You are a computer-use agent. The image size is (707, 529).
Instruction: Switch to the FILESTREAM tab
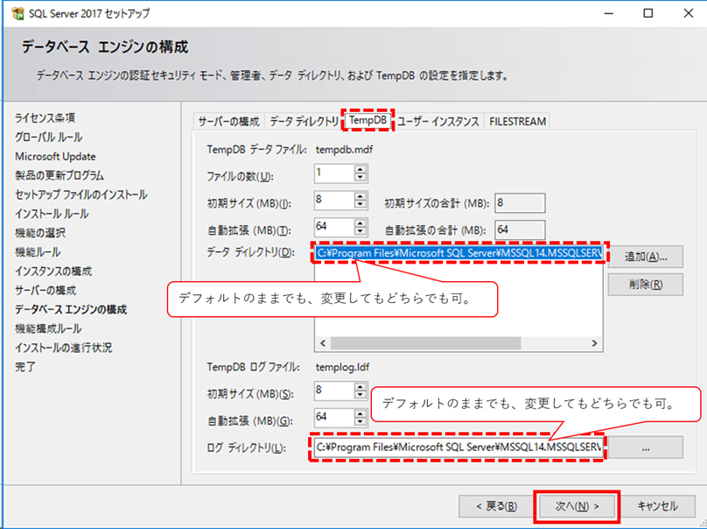coord(518,122)
